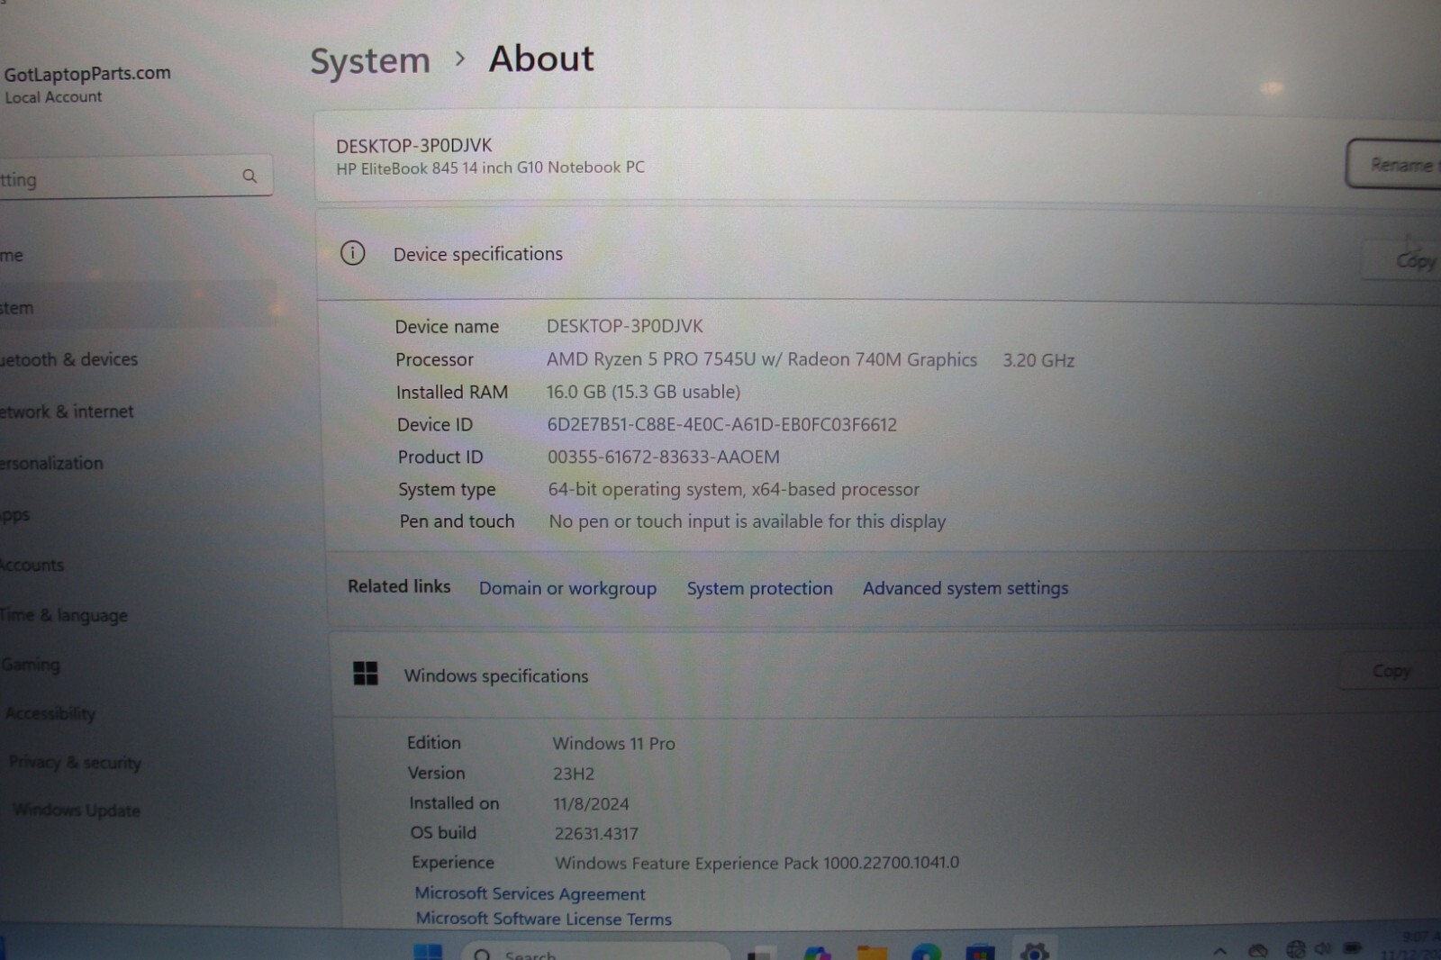Open the Start menu on the taskbar
Screen dimensions: 1441x960
[x=428, y=952]
